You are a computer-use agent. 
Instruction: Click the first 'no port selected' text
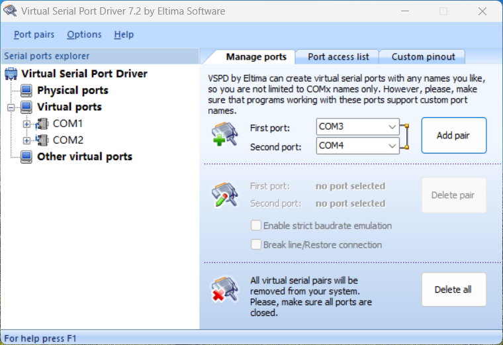(x=350, y=186)
